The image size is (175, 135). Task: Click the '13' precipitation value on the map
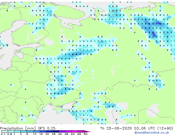click(160, 24)
